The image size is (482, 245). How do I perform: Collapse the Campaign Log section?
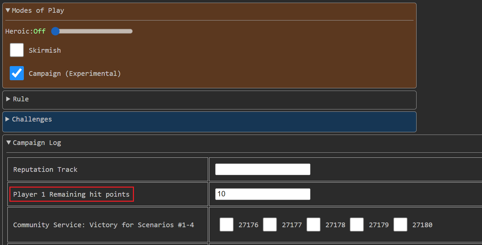pyautogui.click(x=34, y=143)
